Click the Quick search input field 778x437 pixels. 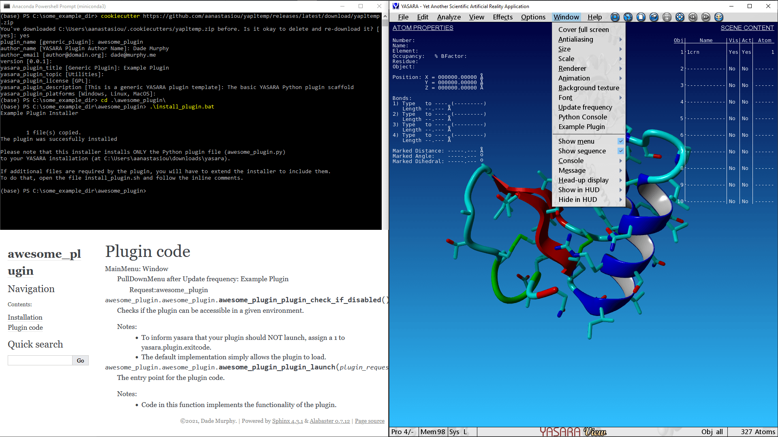40,361
